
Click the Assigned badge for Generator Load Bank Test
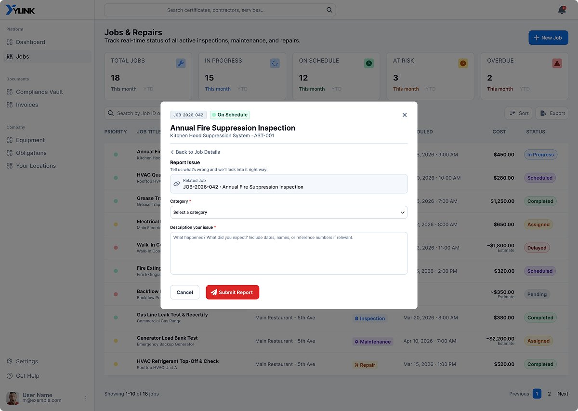[538, 341]
